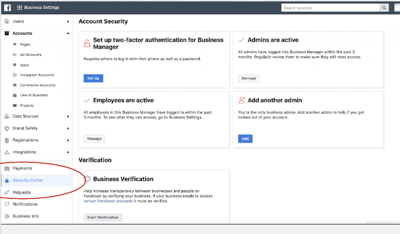Click the Payments bank icon
The width and height of the screenshot is (400, 234).
click(7, 168)
